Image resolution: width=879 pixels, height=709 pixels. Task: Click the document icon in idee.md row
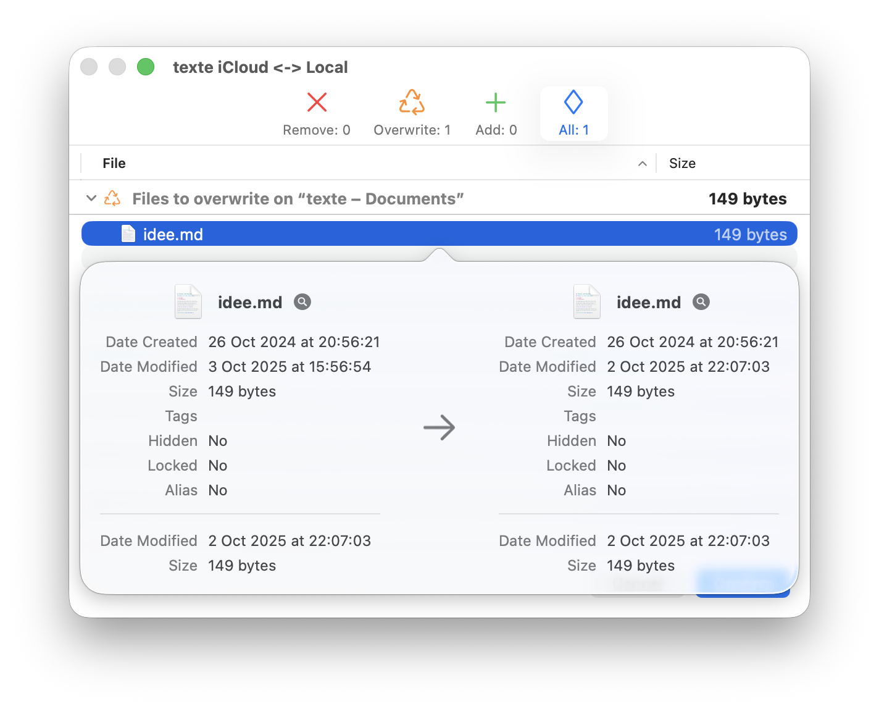tap(128, 234)
